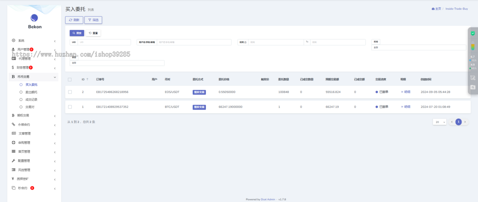
Task: Click the next page arrow
Action: point(465,122)
